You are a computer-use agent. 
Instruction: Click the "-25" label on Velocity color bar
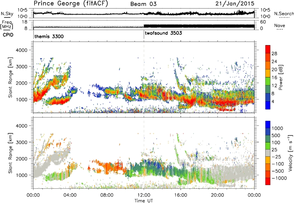point(277,157)
